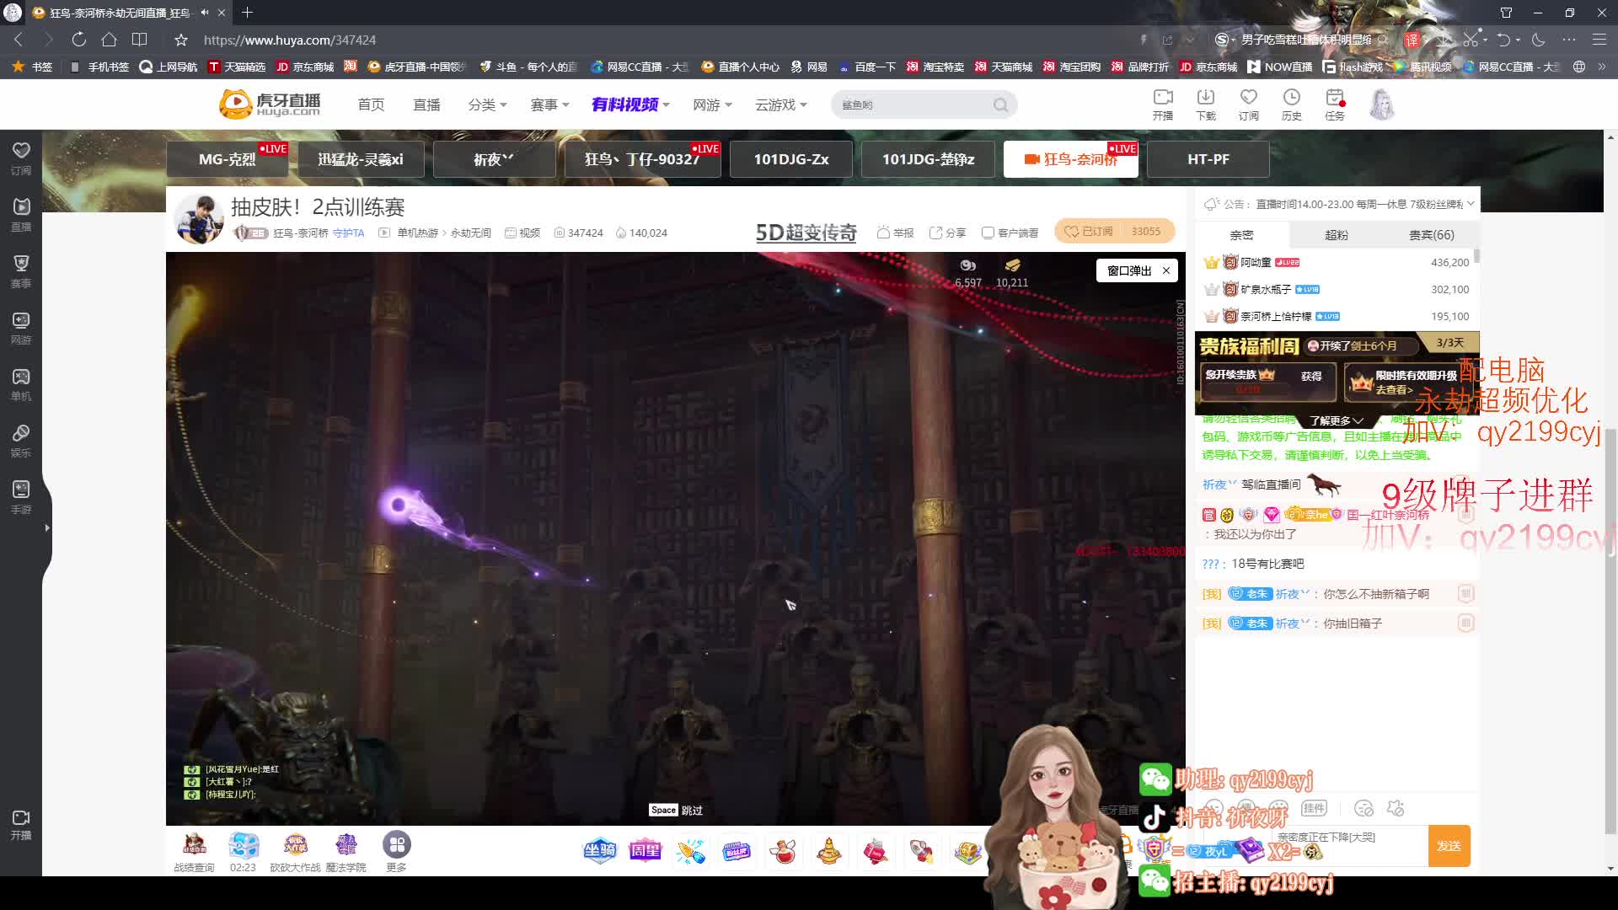Click the 下载 download icon in header
Screen dimensions: 1618x910
pos(1206,104)
